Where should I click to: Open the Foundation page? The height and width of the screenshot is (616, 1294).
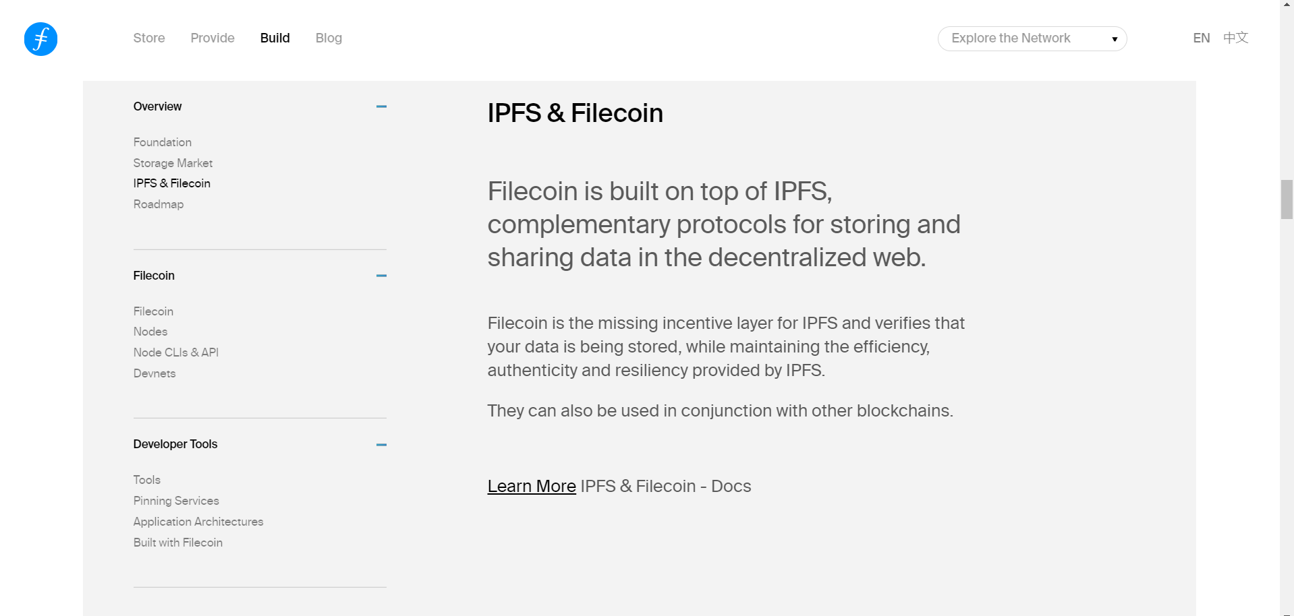click(162, 142)
